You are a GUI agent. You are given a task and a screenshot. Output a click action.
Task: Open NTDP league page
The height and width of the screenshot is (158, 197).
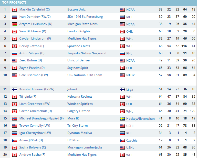pyautogui.click(x=130, y=75)
